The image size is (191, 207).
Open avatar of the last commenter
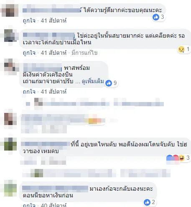[x=10, y=189]
